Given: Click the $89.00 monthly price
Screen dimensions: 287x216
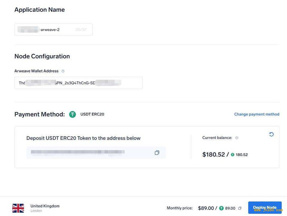Looking at the screenshot, I should [206, 208].
